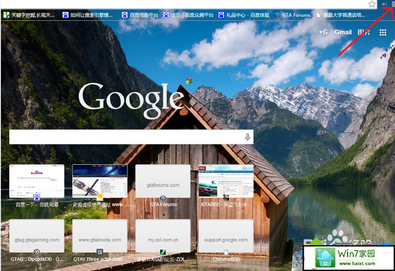Viewport: 395px width, 271px height.
Task: Open the www.gtainside.com tile
Action: pos(100,236)
